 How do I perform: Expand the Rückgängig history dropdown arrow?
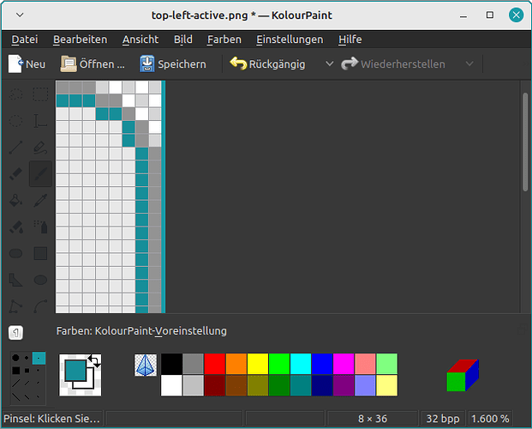(x=329, y=63)
